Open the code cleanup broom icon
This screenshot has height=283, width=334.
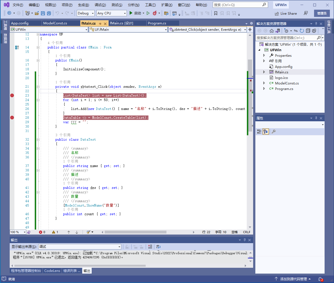[88, 232]
